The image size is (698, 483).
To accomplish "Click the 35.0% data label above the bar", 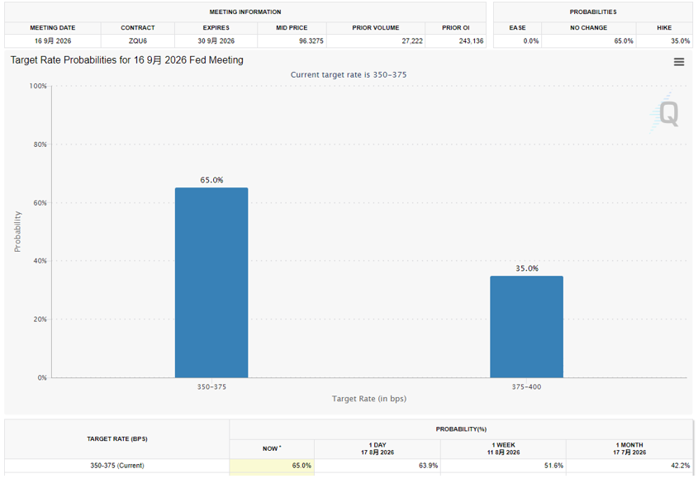I will (x=527, y=268).
